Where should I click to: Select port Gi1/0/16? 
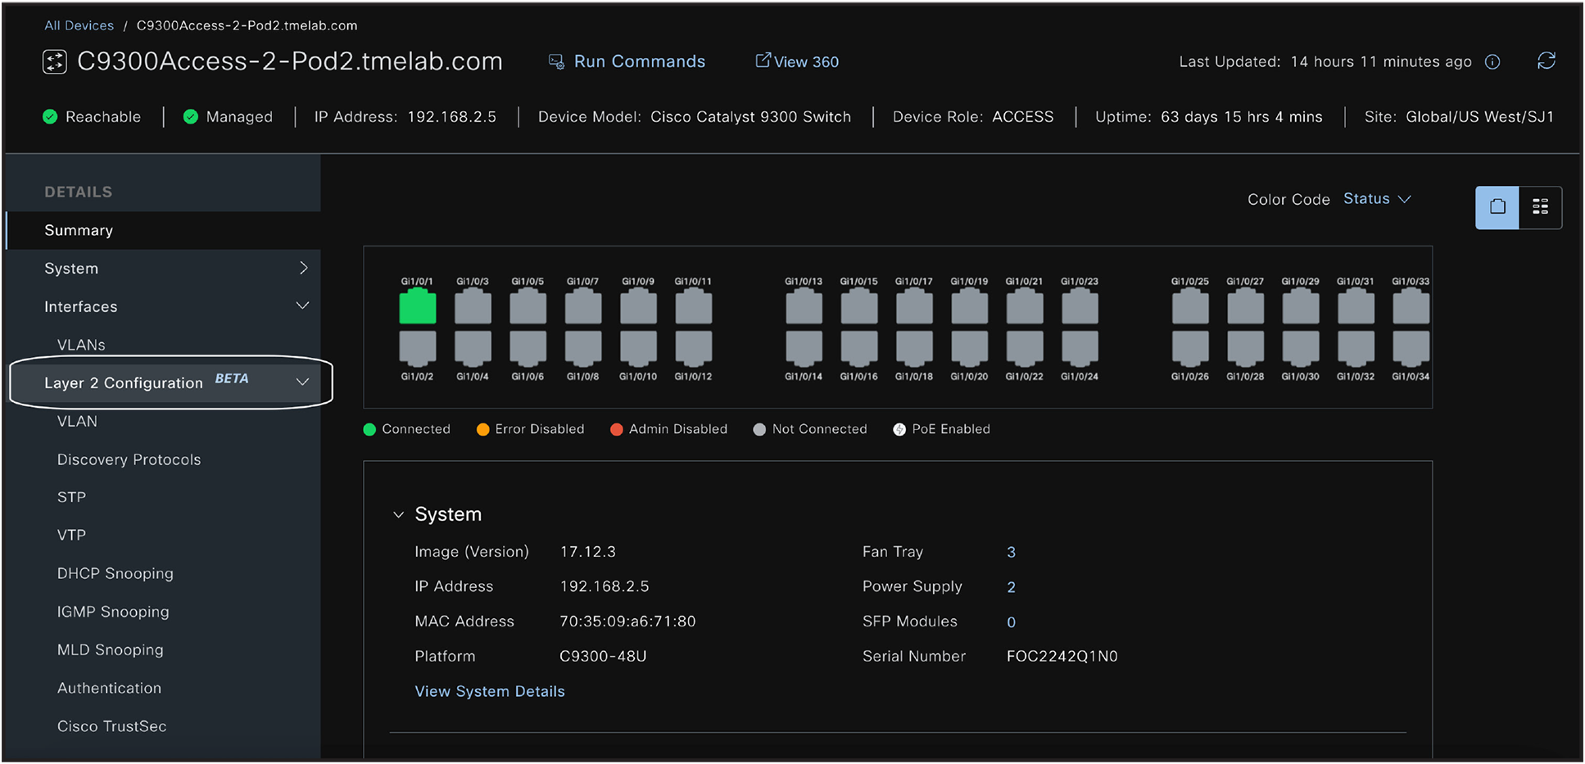(859, 349)
